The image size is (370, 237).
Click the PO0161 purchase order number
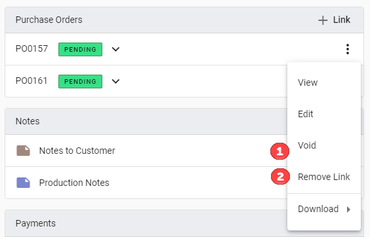pos(31,81)
